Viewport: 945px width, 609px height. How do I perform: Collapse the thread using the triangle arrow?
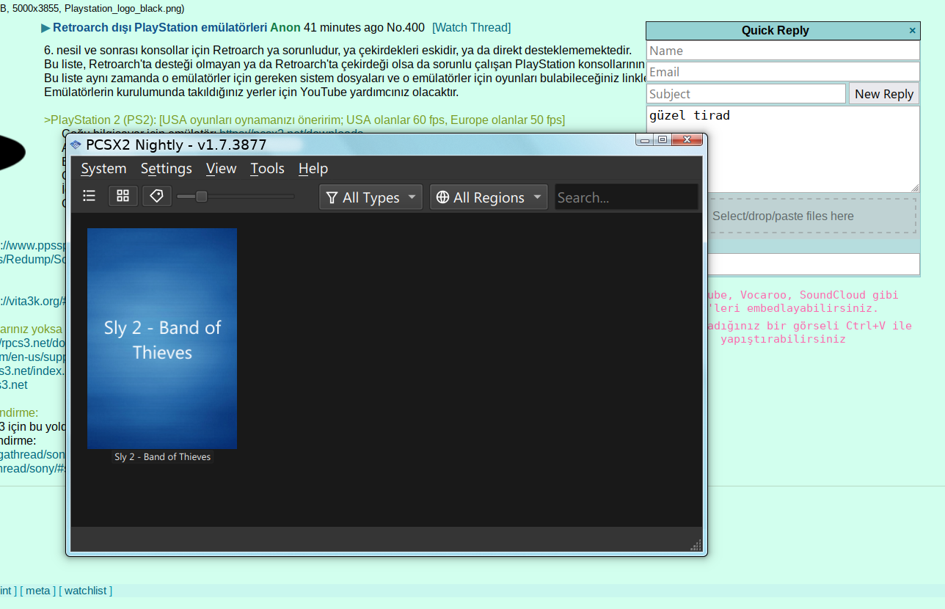click(x=46, y=28)
